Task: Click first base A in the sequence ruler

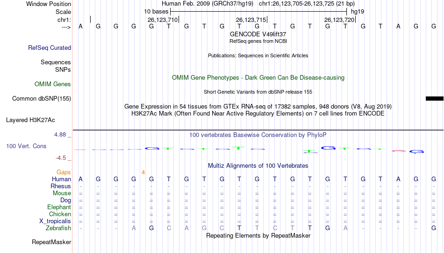Action: tap(81, 27)
